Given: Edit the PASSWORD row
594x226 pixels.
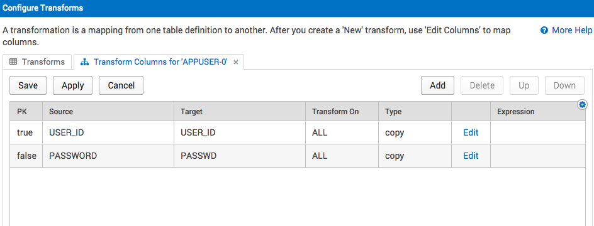Looking at the screenshot, I should [x=471, y=156].
